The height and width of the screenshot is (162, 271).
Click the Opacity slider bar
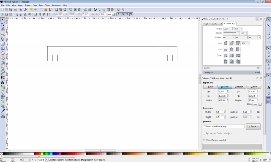(232, 73)
